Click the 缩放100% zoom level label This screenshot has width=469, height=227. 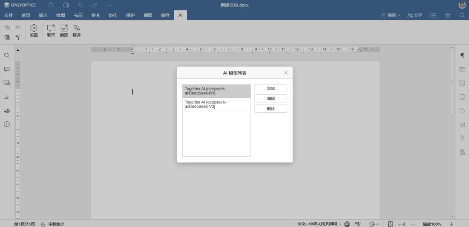click(x=432, y=224)
